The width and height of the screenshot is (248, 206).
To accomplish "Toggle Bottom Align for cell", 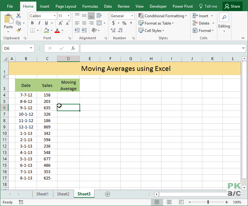I will click(x=91, y=16).
